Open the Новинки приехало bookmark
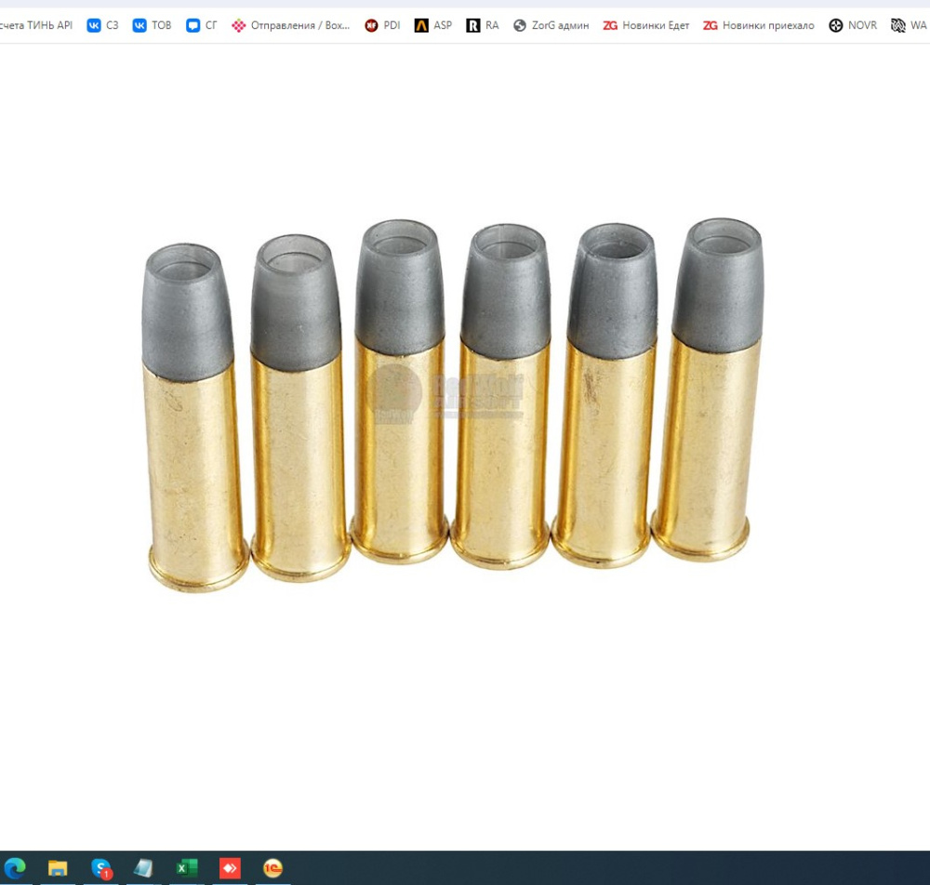This screenshot has width=930, height=885. coord(759,25)
